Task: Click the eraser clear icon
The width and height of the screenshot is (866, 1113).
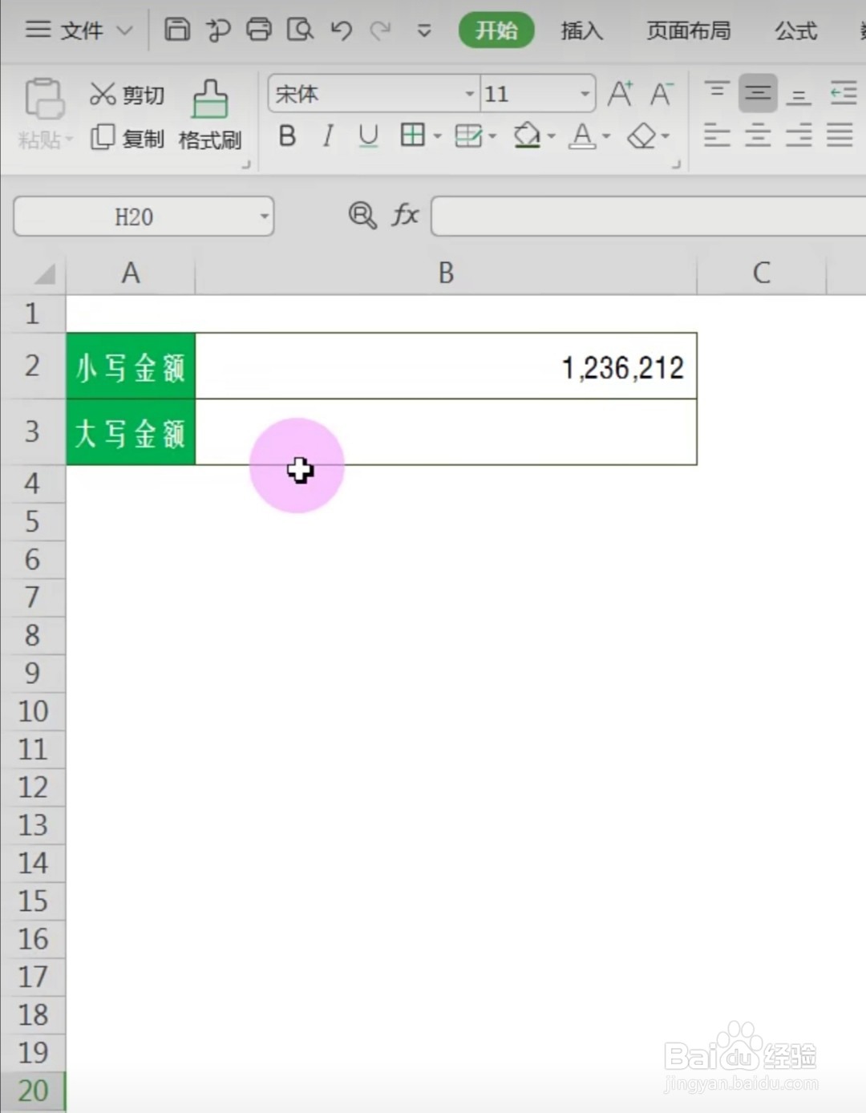Action: [x=641, y=136]
